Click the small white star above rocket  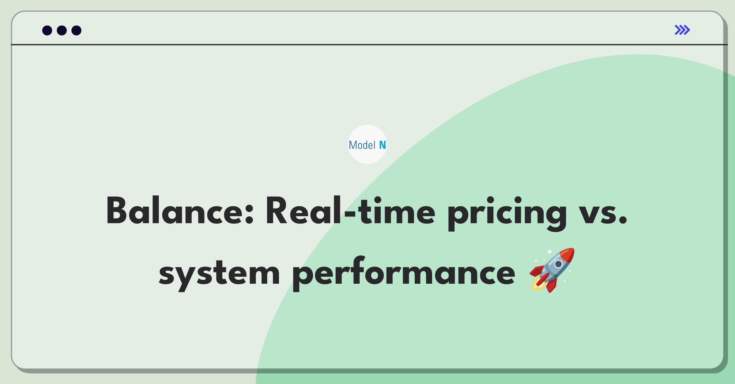click(x=549, y=252)
